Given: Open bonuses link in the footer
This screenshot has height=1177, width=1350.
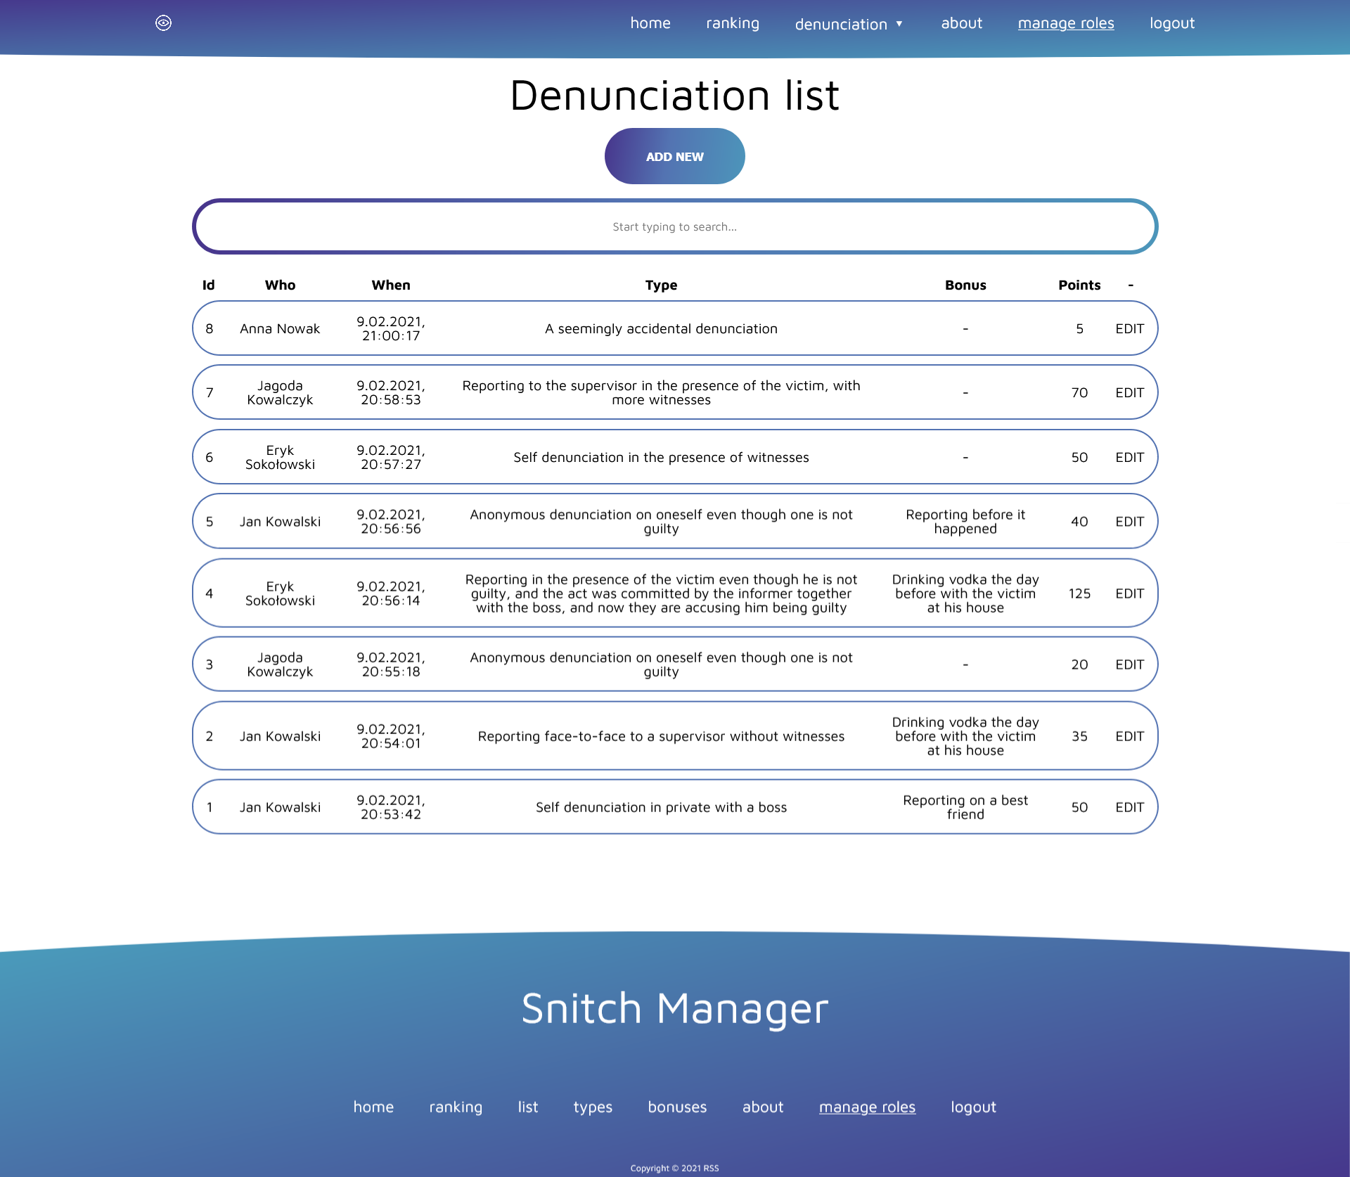Looking at the screenshot, I should (x=676, y=1107).
